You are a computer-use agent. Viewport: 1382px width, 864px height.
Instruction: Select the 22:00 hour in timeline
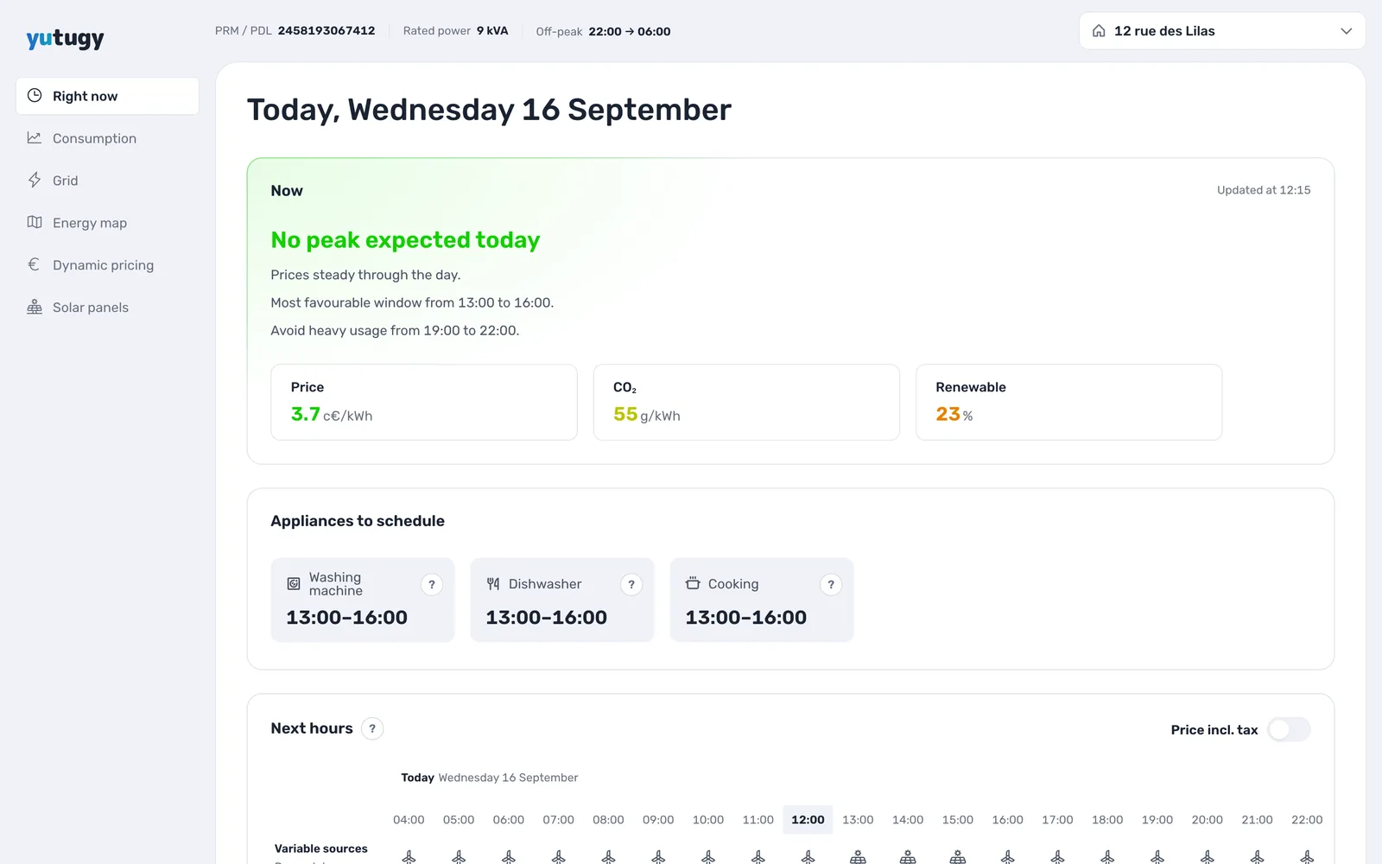(1307, 820)
